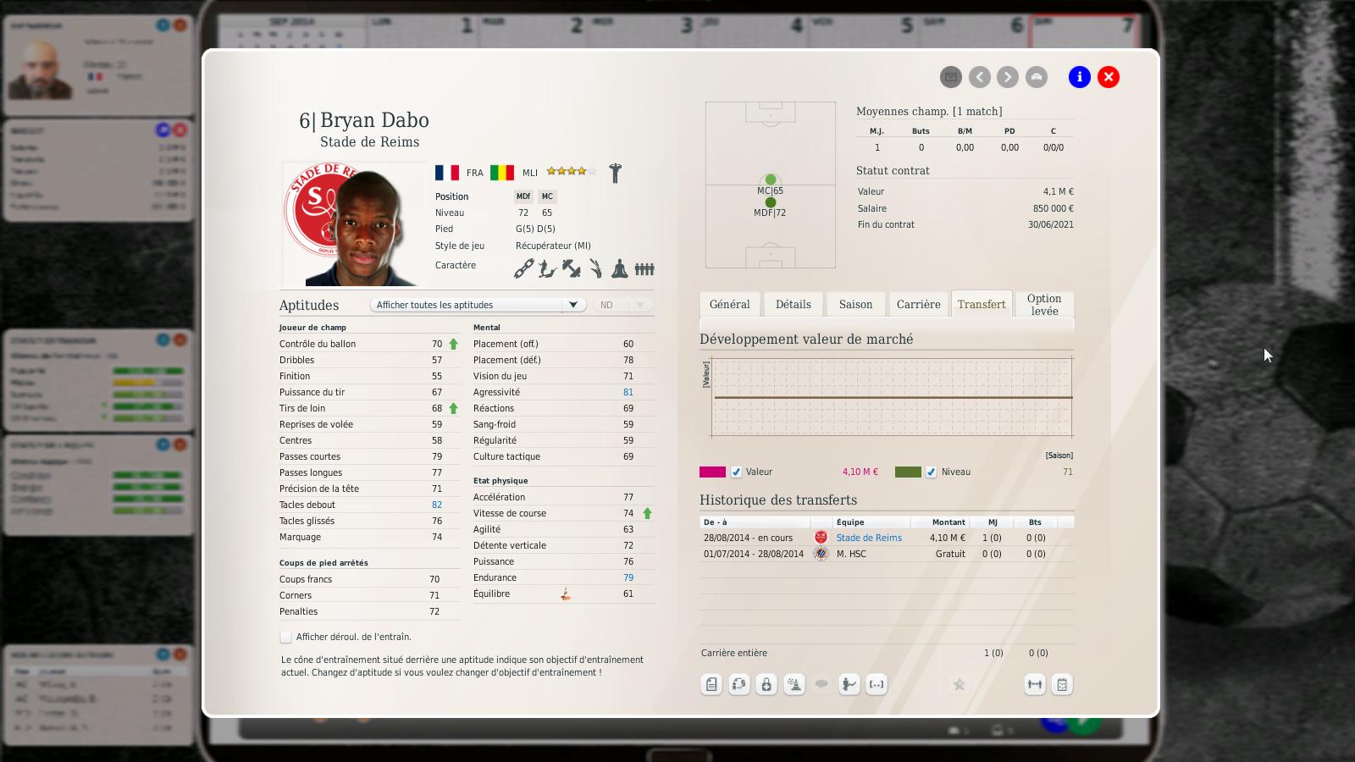Click the market value development chart
The width and height of the screenshot is (1355, 762).
point(892,397)
